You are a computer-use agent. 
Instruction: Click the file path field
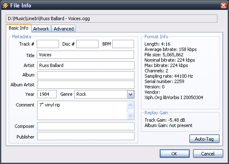(x=111, y=18)
